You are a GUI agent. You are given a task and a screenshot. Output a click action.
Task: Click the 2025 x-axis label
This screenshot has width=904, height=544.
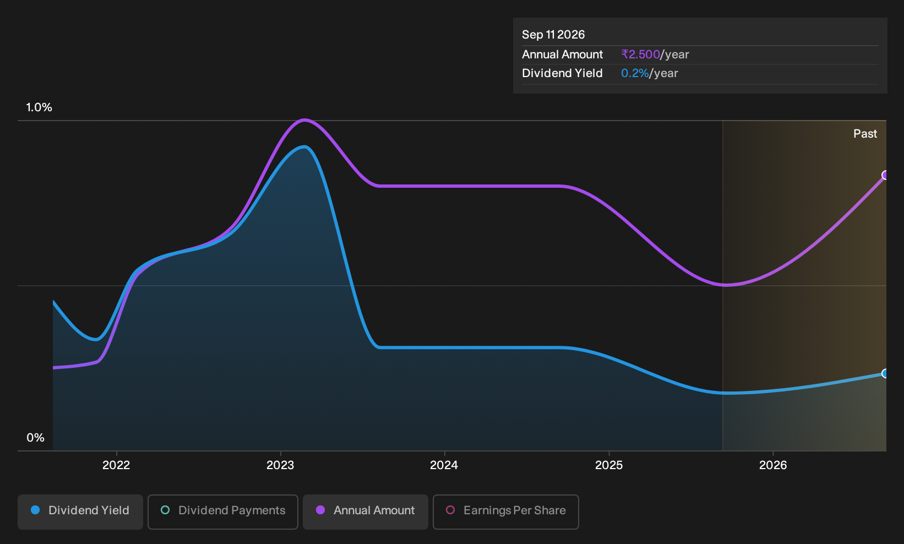pos(609,465)
